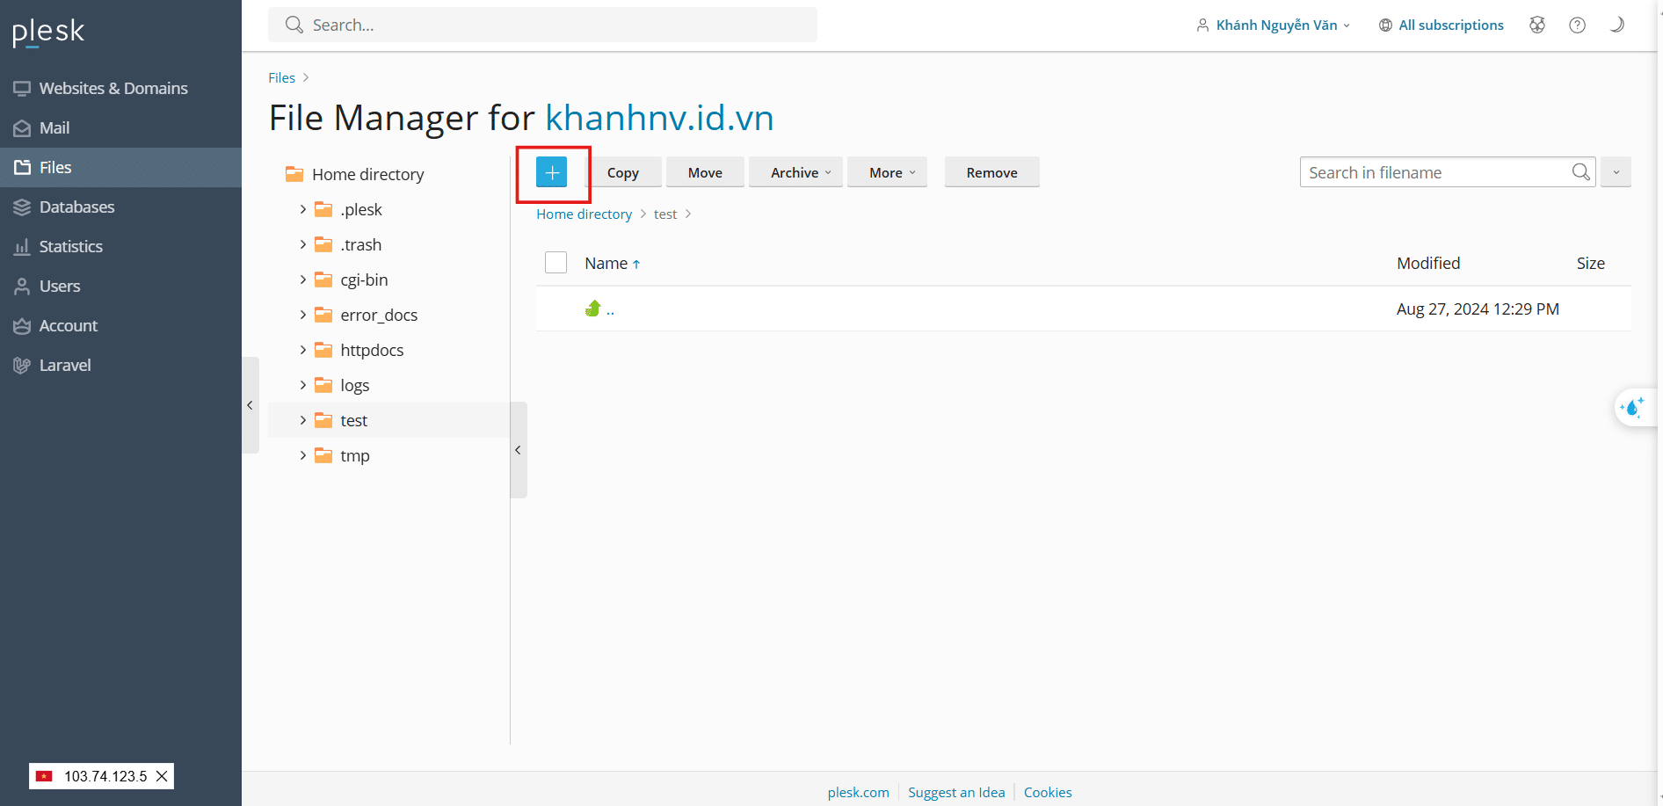Click the extensions icon beside All subscriptions
Screen dimensions: 1663x806
[x=1536, y=25]
